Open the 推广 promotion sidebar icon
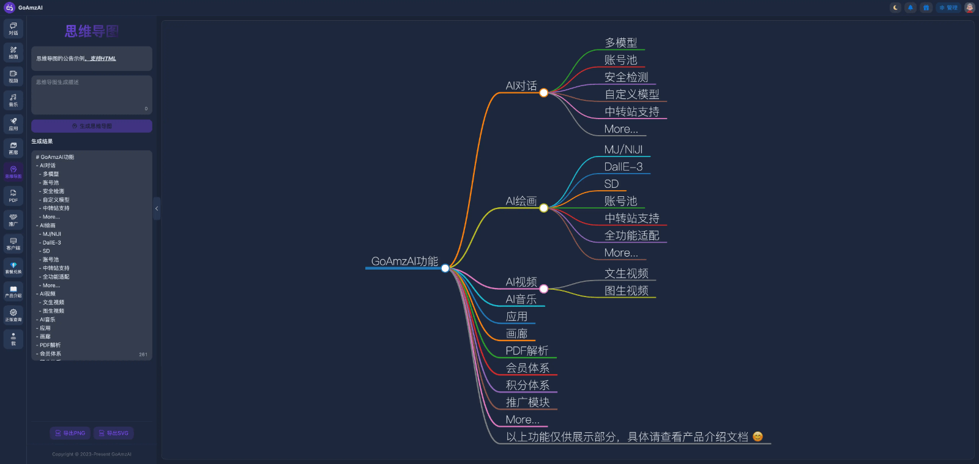The width and height of the screenshot is (979, 464). pos(13,219)
